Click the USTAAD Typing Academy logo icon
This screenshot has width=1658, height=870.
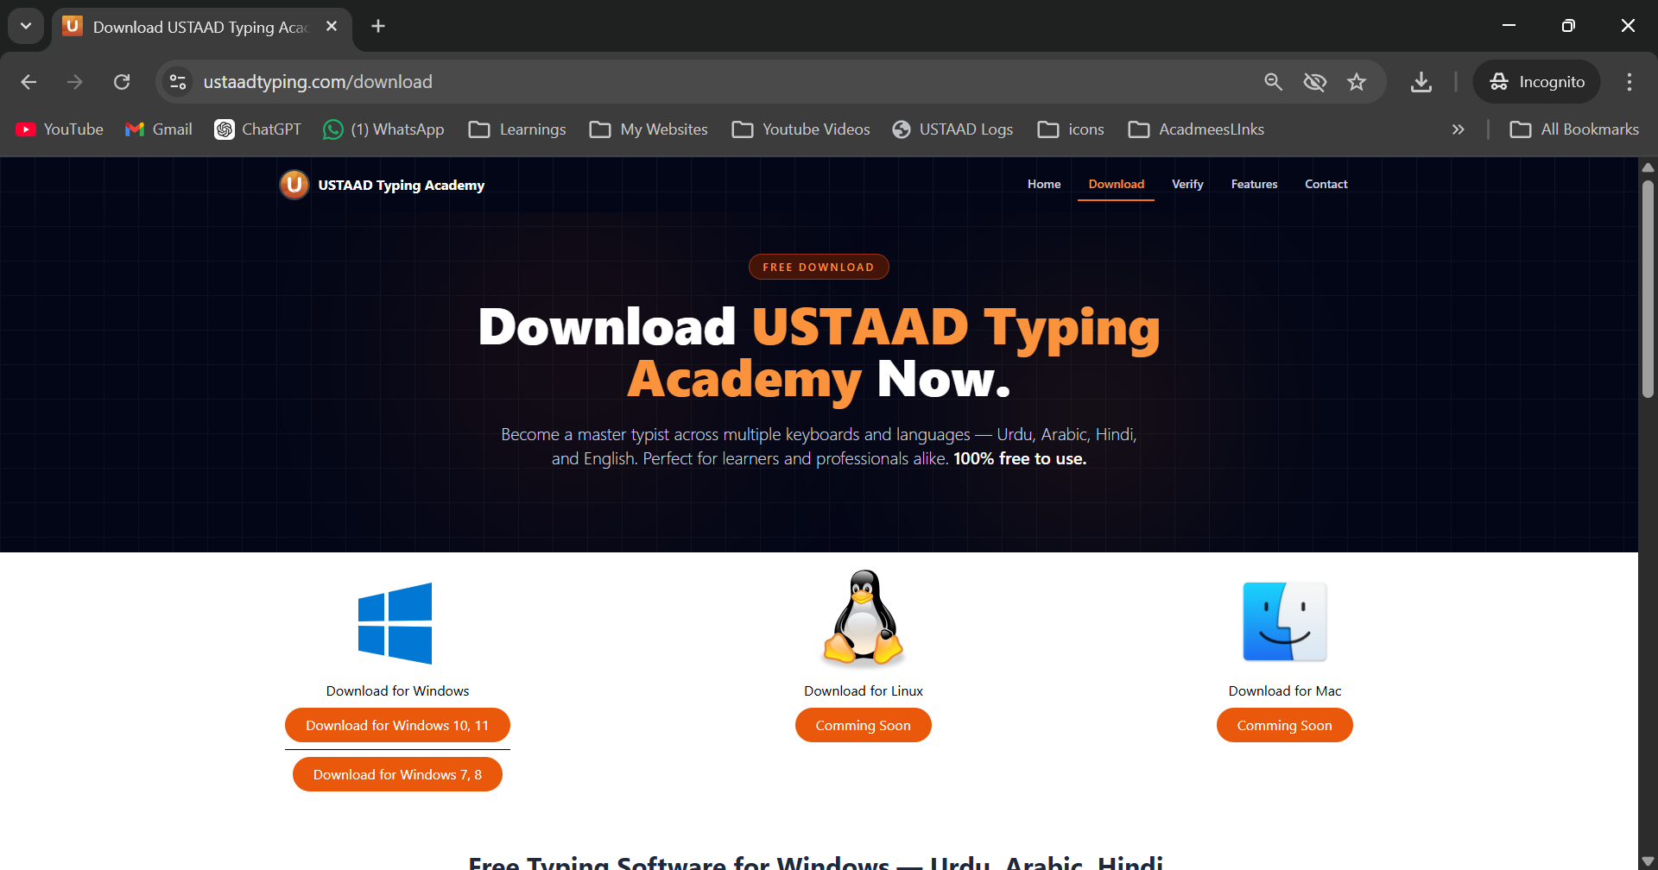(294, 185)
